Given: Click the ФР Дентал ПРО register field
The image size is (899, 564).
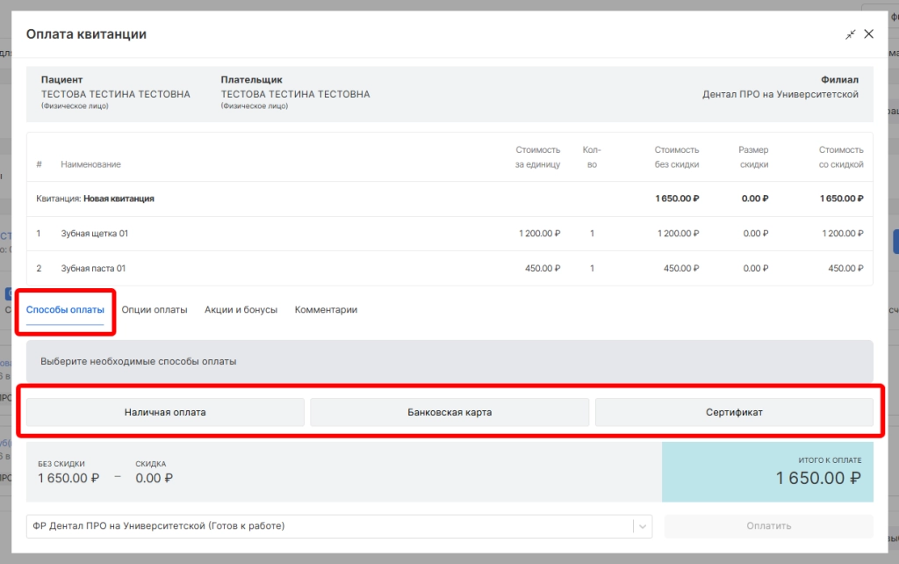Looking at the screenshot, I should click(x=329, y=526).
